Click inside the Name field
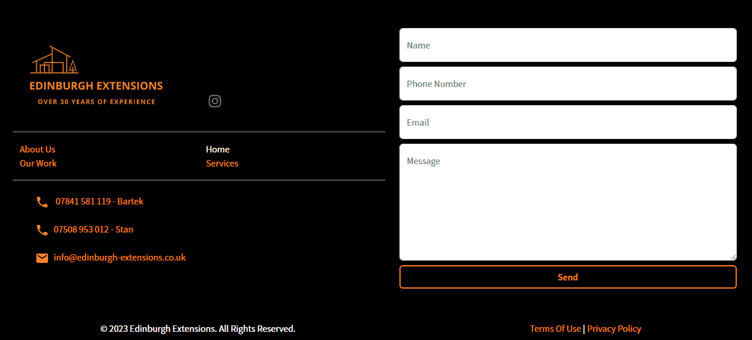This screenshot has width=752, height=340. click(568, 45)
